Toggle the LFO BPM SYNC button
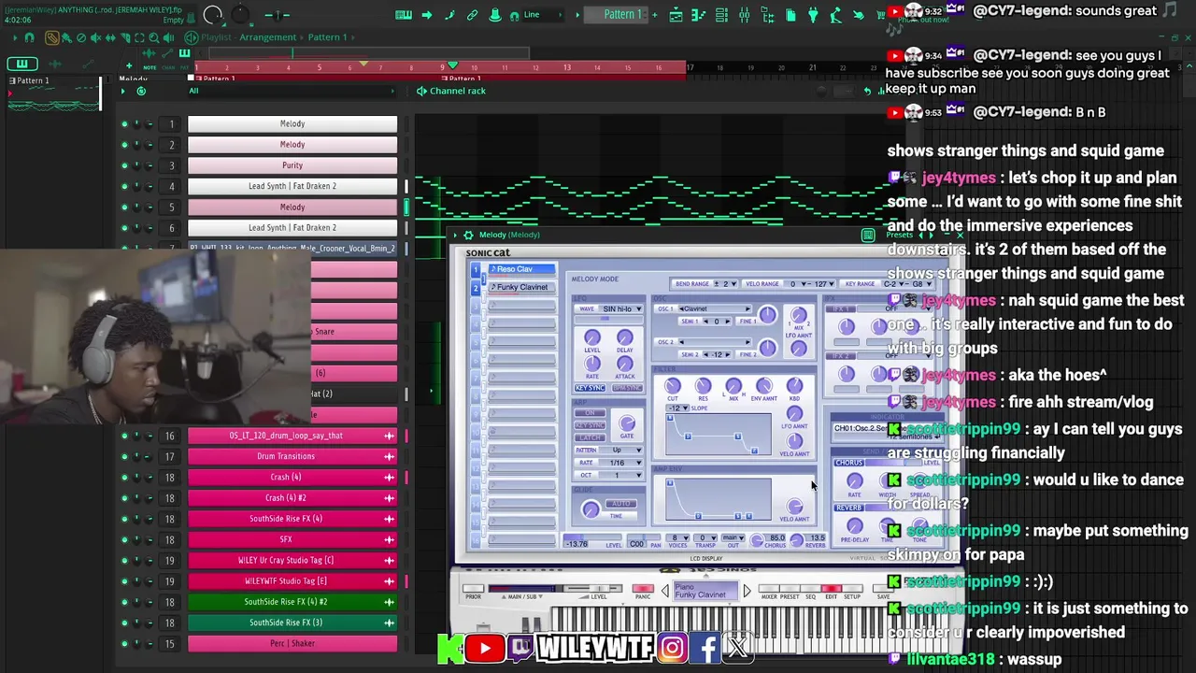Image resolution: width=1196 pixels, height=673 pixels. point(627,388)
